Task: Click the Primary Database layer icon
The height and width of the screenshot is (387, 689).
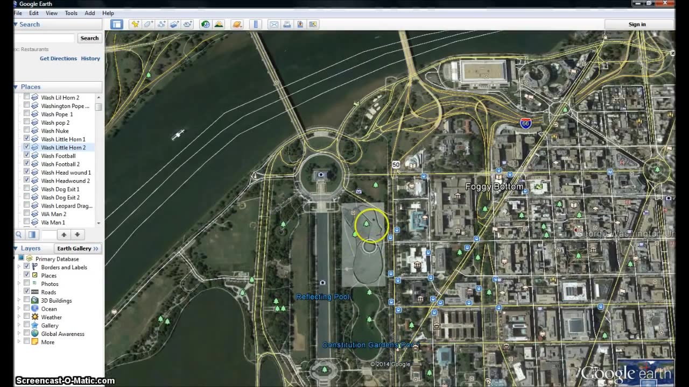Action: point(29,259)
